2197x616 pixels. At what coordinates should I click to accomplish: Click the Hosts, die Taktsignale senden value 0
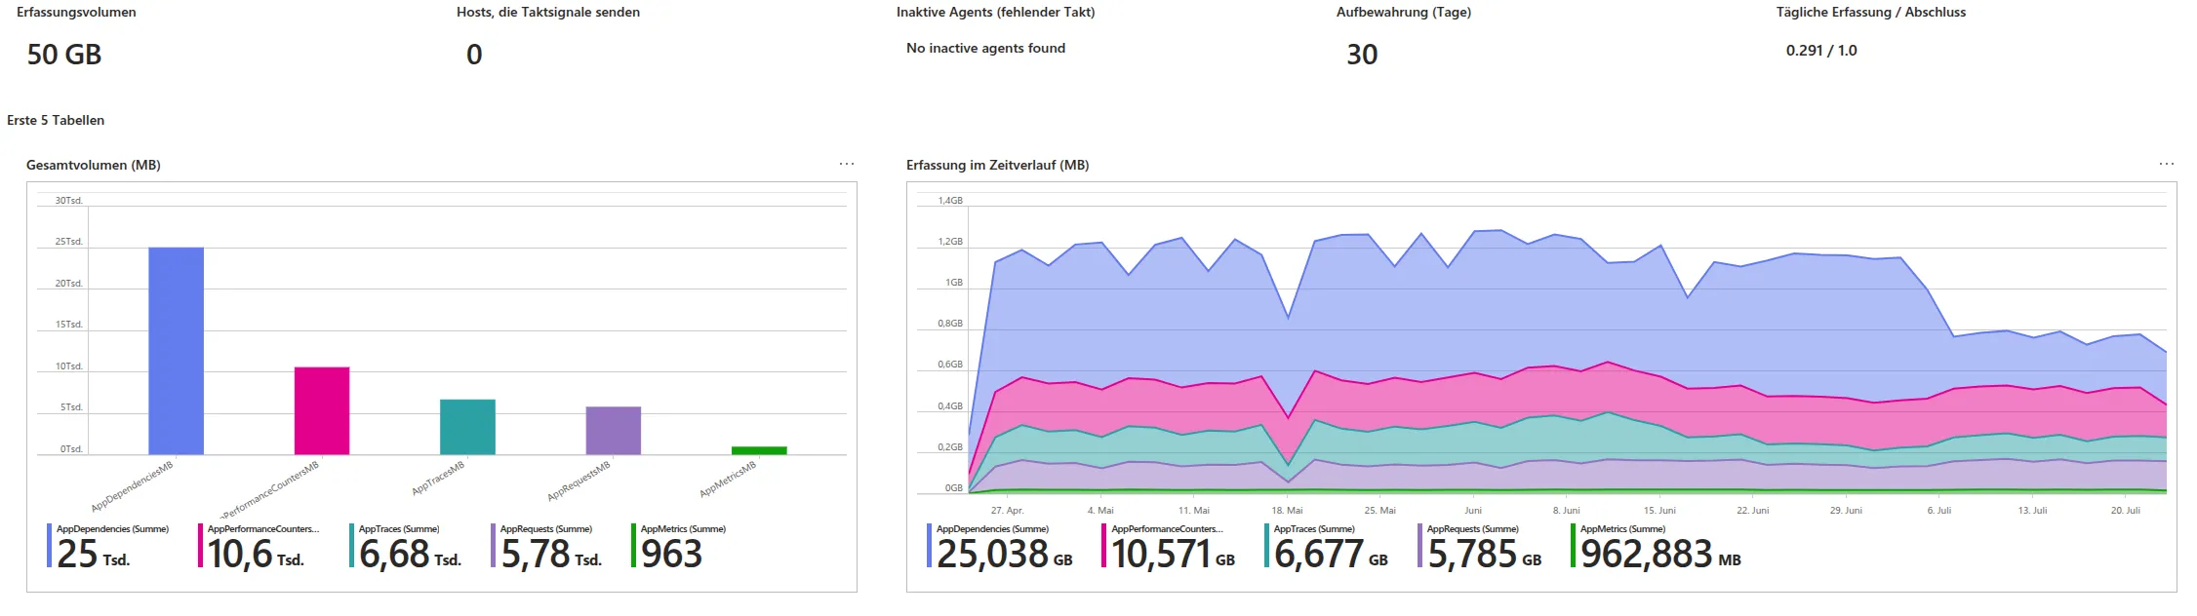(x=474, y=55)
